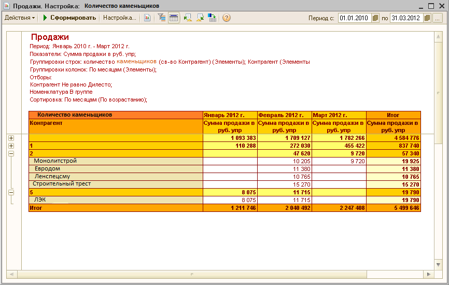This screenshot has width=449, height=285.
Task: Open calendar for start date 01.01.2010
Action: [x=375, y=18]
